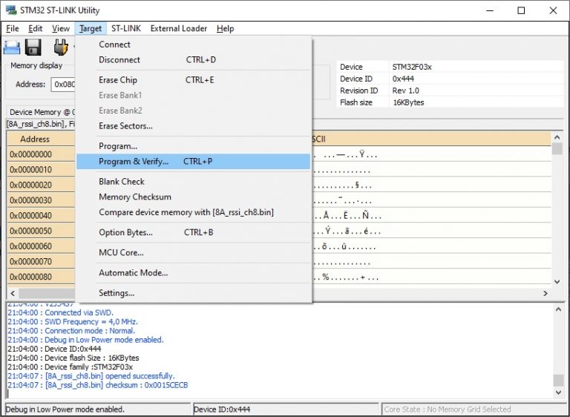
Task: Minimize the ST-LINK Utility window
Action: pyautogui.click(x=490, y=10)
